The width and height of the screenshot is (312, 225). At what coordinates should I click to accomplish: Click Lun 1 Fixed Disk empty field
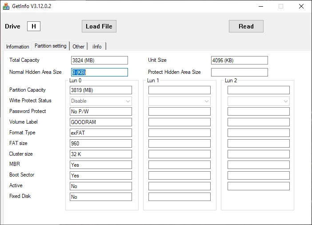(179, 197)
